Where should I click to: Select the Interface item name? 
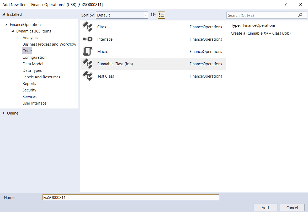(105, 39)
